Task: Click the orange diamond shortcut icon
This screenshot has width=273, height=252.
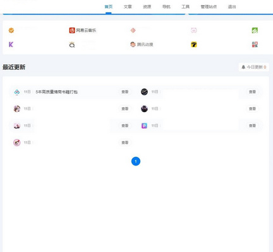Action: tap(133, 30)
